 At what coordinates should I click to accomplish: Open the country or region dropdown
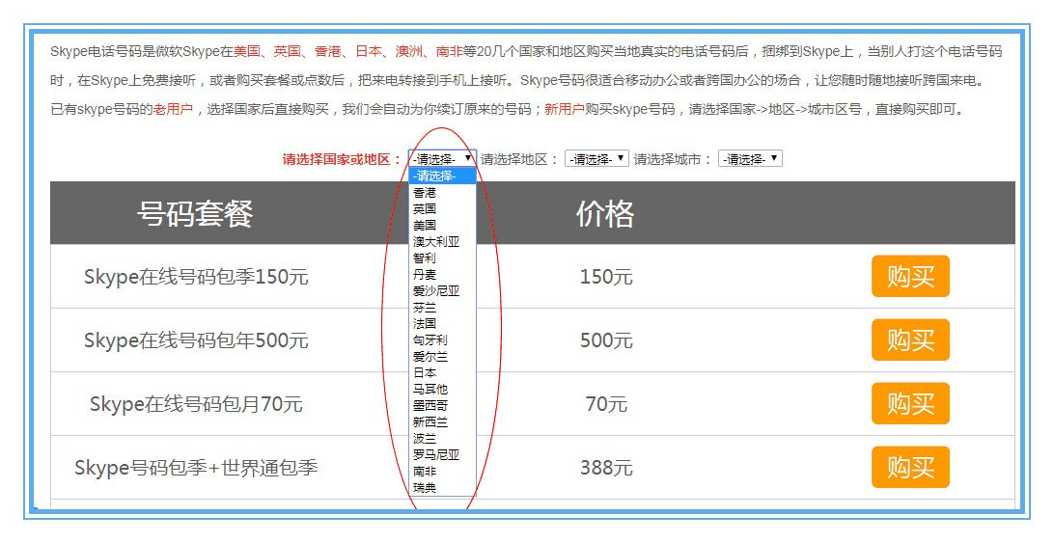pos(442,158)
